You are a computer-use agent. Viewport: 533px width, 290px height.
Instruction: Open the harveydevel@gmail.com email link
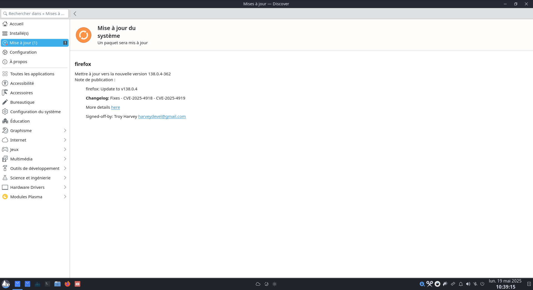pos(162,117)
